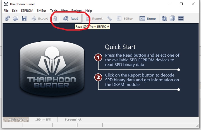
Task: Click the magnifier over device icon
Action: pos(164,19)
